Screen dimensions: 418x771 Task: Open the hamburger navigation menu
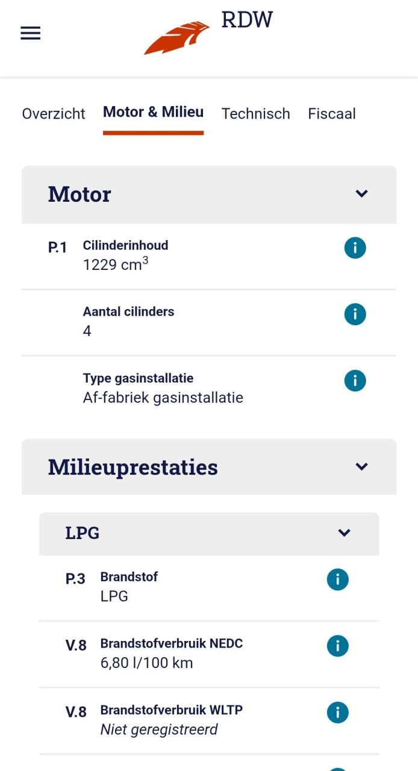pyautogui.click(x=30, y=33)
